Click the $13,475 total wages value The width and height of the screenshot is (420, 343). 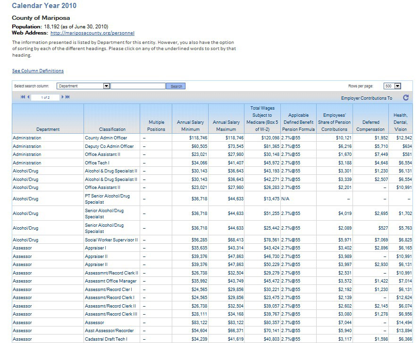[x=271, y=199]
